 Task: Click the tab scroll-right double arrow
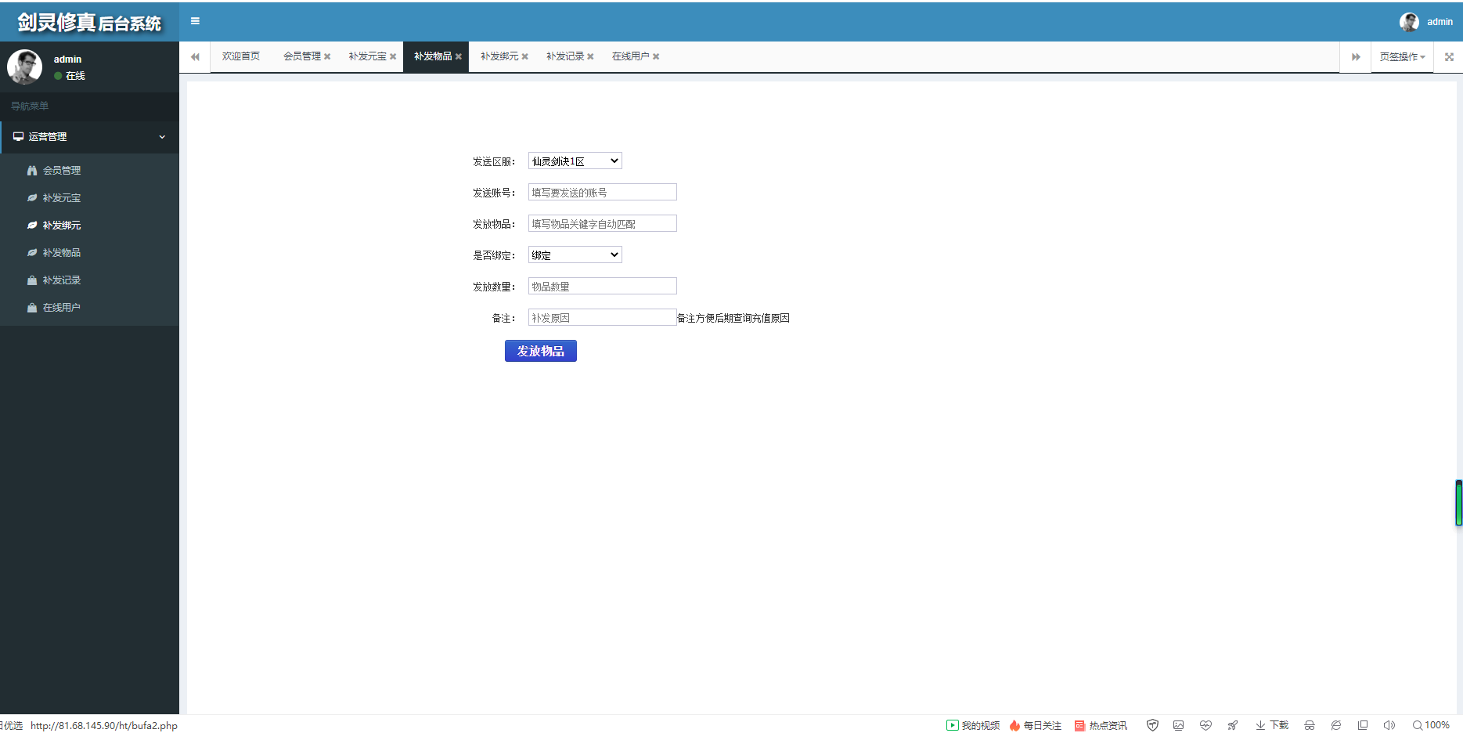pos(1355,56)
